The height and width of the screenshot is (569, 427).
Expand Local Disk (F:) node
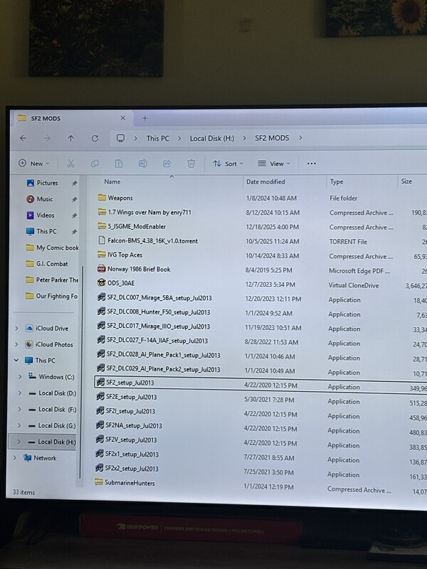pos(19,410)
